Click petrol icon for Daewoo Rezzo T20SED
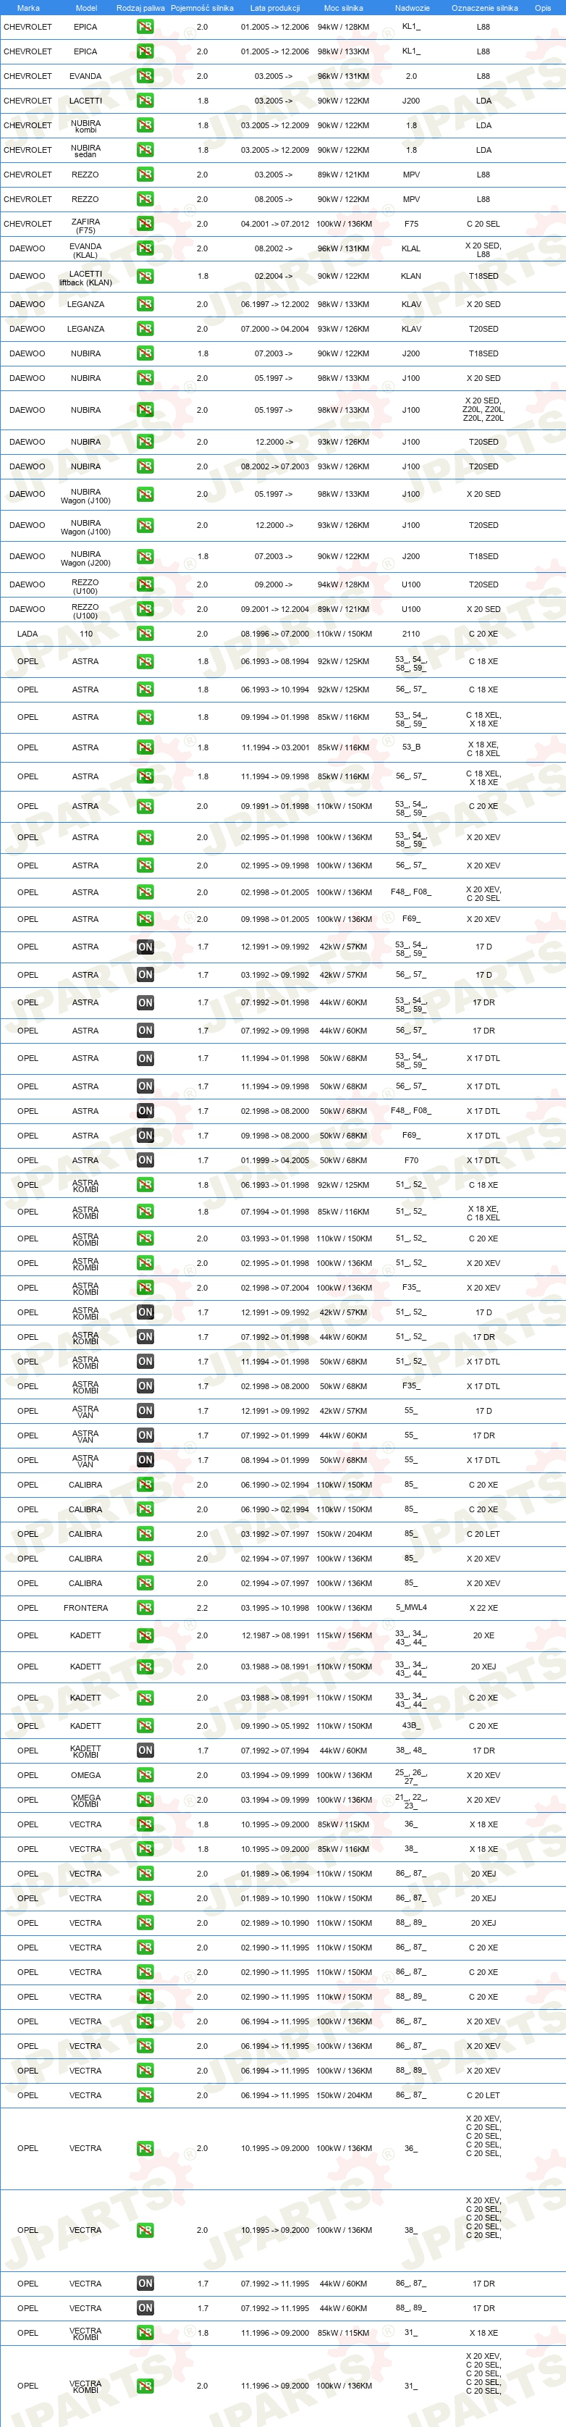This screenshot has width=566, height=2427. point(145,585)
